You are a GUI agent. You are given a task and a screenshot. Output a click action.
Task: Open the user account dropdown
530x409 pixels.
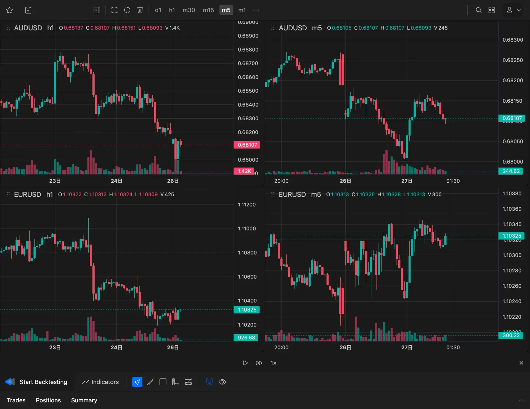(x=513, y=10)
